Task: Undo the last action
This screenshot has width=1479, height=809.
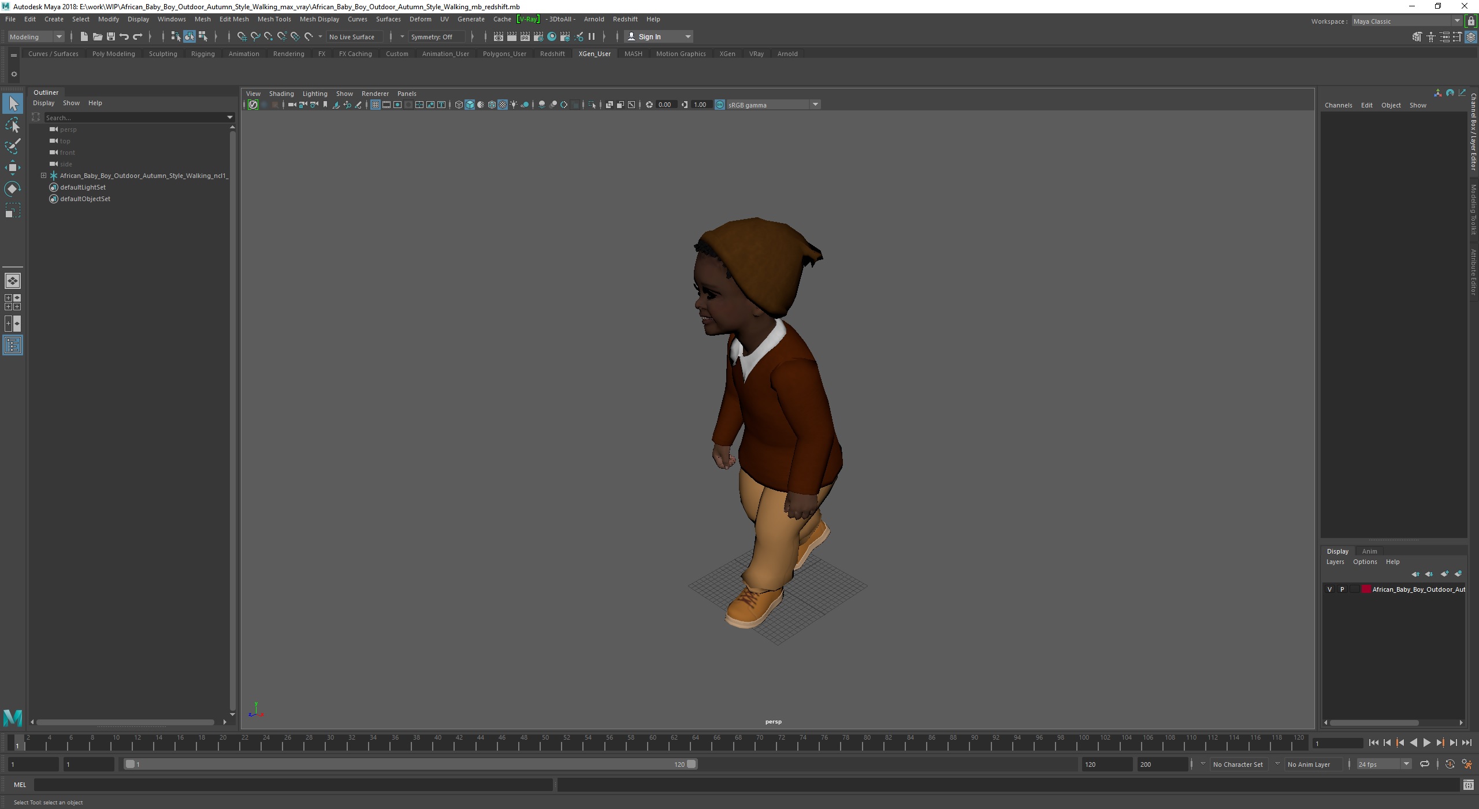Action: [124, 36]
